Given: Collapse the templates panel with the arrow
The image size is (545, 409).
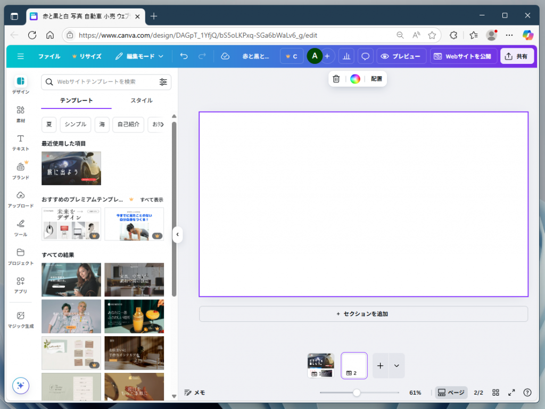Looking at the screenshot, I should [x=177, y=234].
